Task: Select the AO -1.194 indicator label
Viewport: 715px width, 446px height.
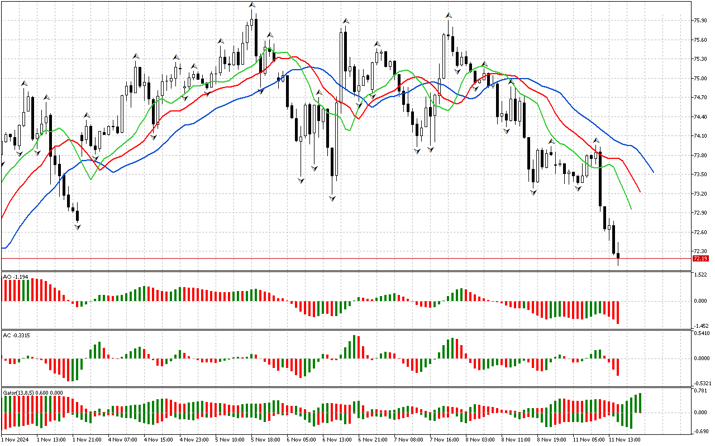Action: 16,277
